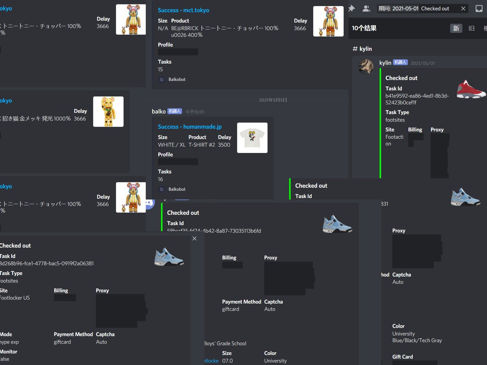Viewport: 487px width, 365px height.
Task: Click the balko username
Action: click(159, 111)
